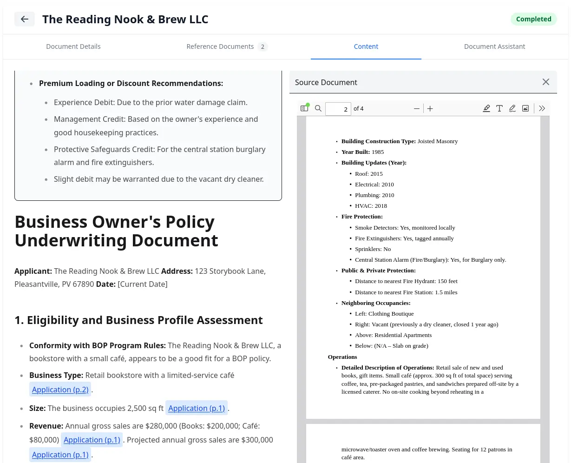The width and height of the screenshot is (571, 463).
Task: Click 'Distance to nearest Fire Station: 1.5 miles'
Action: point(406,292)
